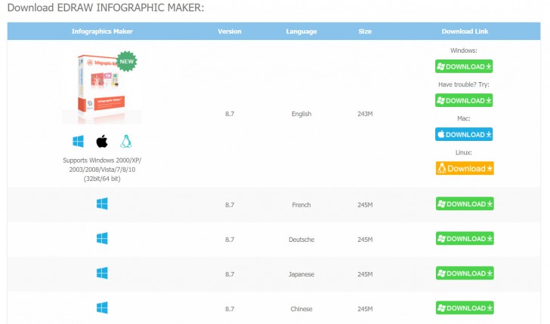Click the black Apple logo icon
550x324 pixels.
pyautogui.click(x=102, y=142)
